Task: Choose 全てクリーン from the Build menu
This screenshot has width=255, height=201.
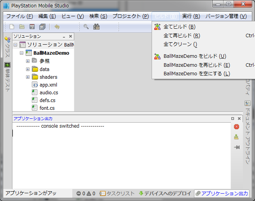Action: point(203,44)
